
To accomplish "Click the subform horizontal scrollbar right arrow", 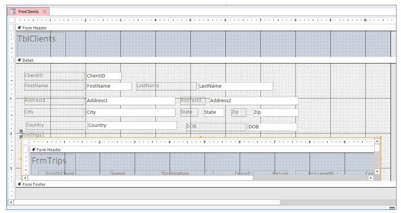I will pyautogui.click(x=371, y=178).
